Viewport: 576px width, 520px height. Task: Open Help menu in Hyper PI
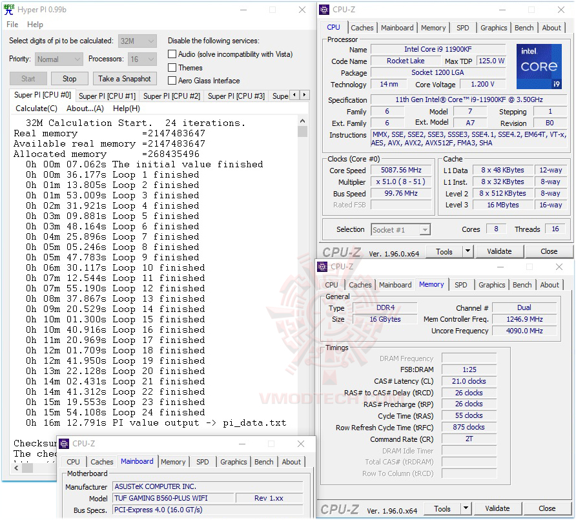tap(35, 25)
